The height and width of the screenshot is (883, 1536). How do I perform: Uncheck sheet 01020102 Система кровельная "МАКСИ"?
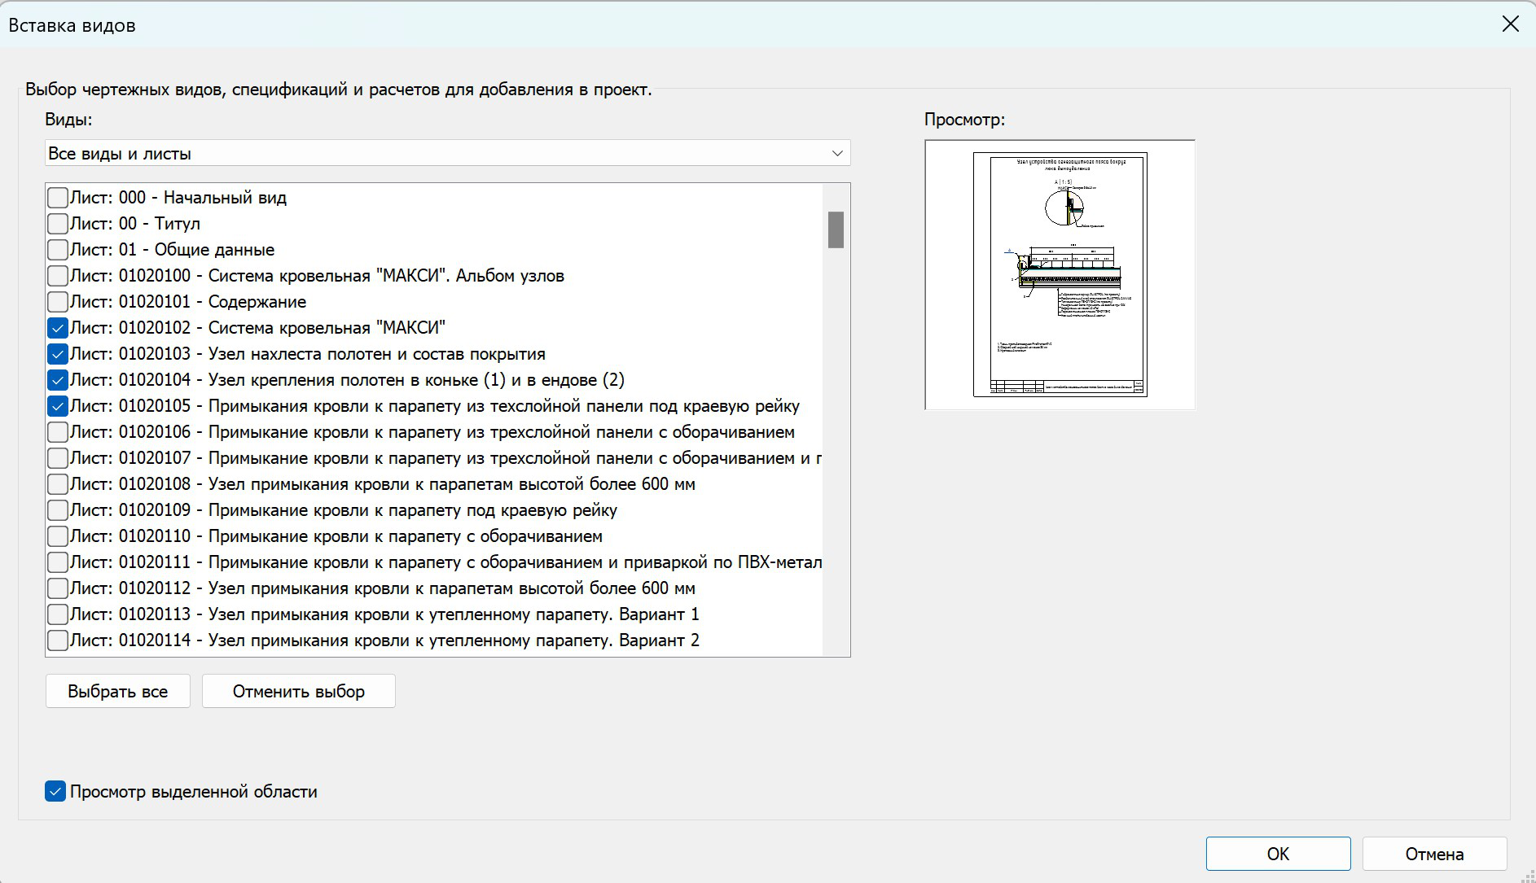58,328
